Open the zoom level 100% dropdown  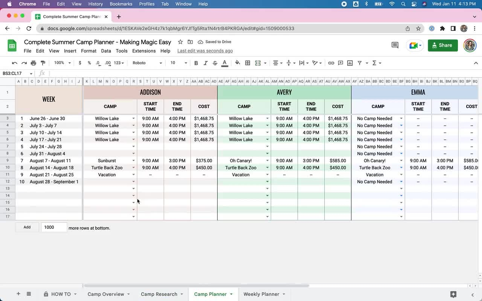click(x=62, y=63)
